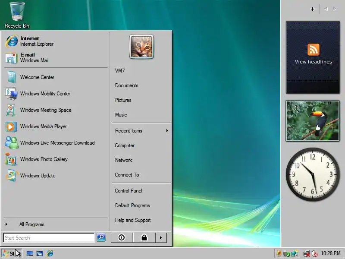Open Computer from Start menu
Screen dimensions: 345x259
click(x=141, y=145)
